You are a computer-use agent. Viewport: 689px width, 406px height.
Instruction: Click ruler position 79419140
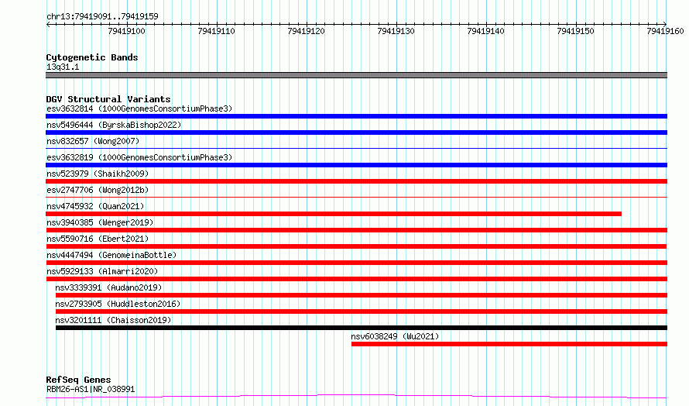coord(485,31)
